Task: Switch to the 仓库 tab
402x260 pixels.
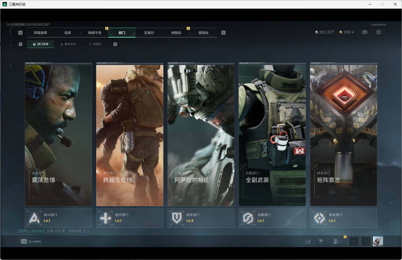Action: 67,33
